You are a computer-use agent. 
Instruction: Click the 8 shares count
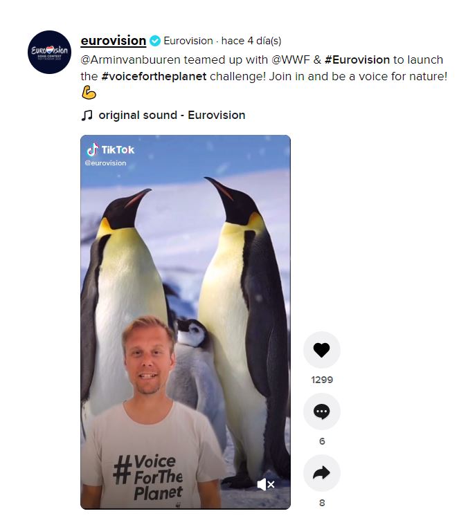pos(322,503)
